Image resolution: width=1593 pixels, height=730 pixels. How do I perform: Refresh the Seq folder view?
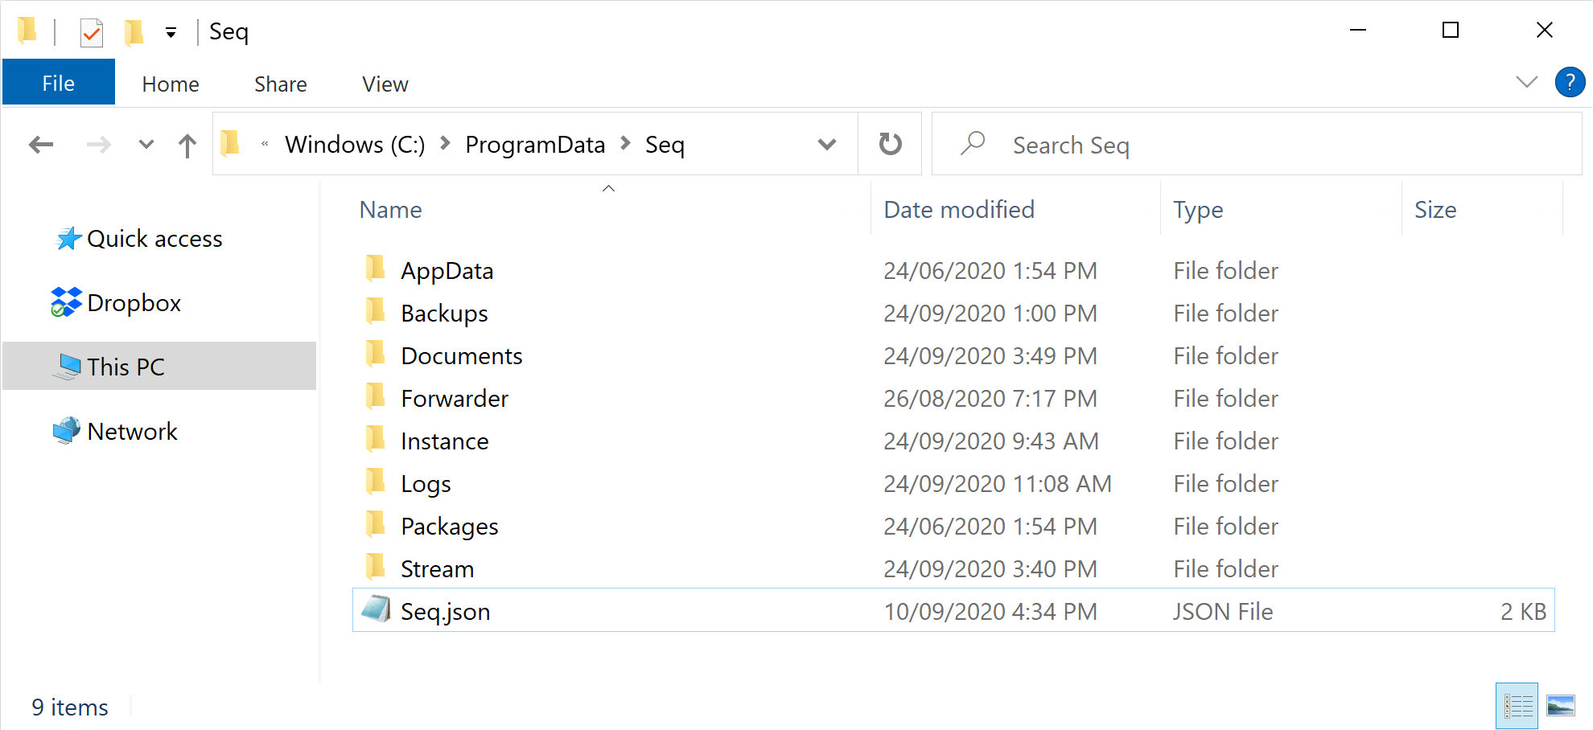pyautogui.click(x=890, y=145)
